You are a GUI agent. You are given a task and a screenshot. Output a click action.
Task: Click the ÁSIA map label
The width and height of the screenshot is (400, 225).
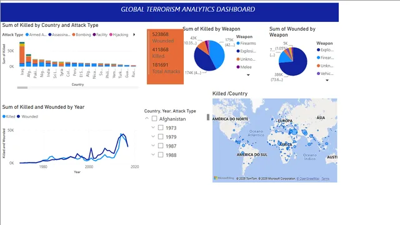tap(321, 117)
